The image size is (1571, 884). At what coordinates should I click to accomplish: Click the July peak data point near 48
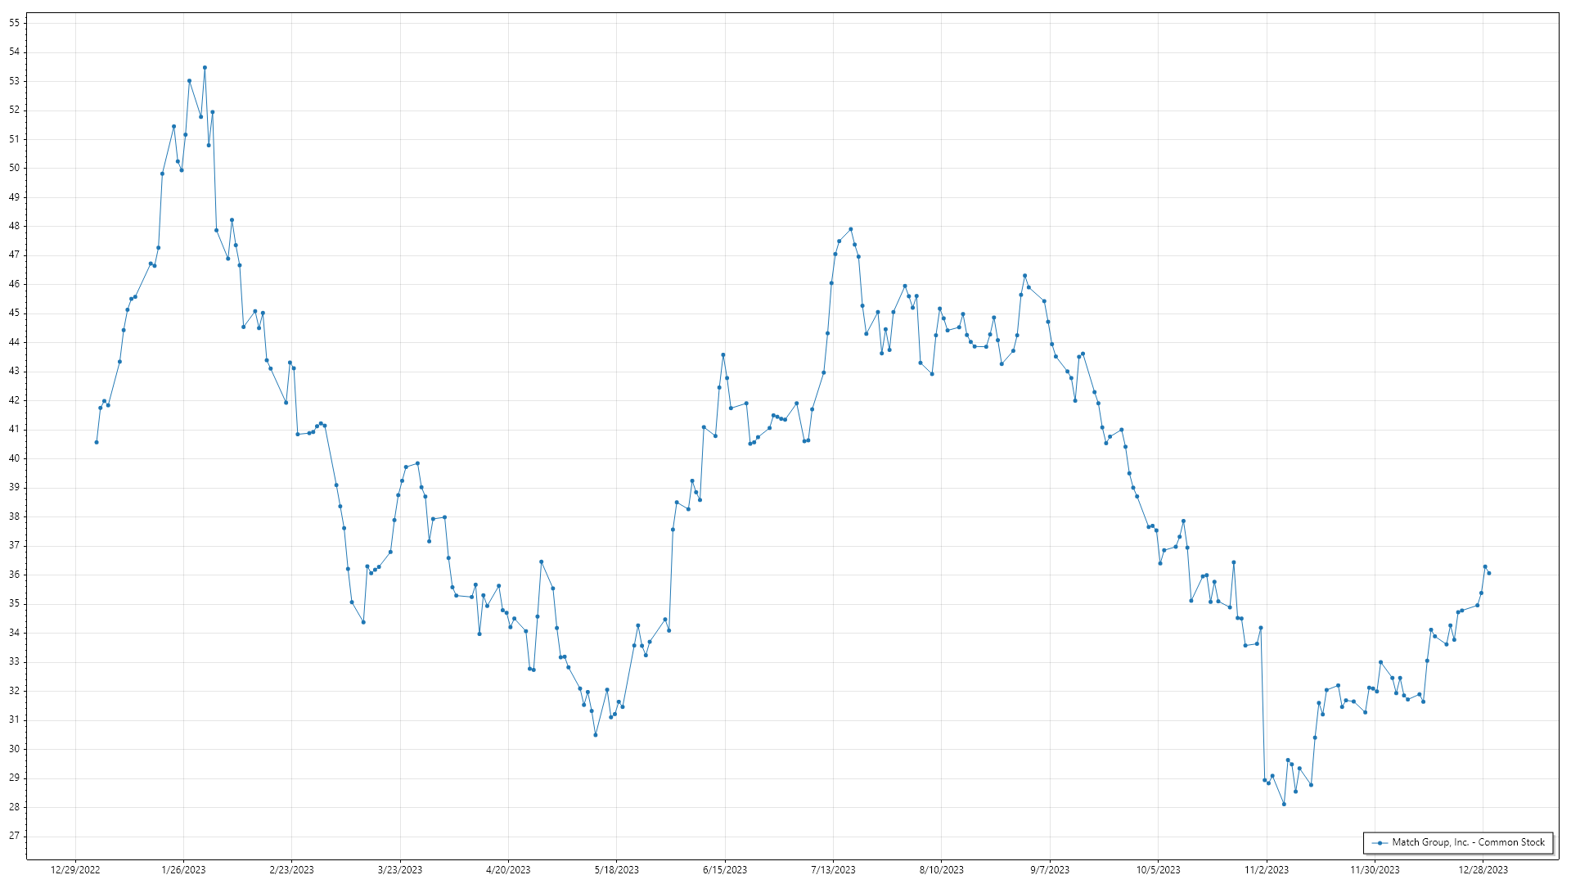click(x=851, y=229)
